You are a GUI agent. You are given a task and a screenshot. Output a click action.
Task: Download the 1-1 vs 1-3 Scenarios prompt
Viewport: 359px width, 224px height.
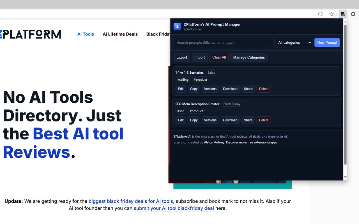230,89
